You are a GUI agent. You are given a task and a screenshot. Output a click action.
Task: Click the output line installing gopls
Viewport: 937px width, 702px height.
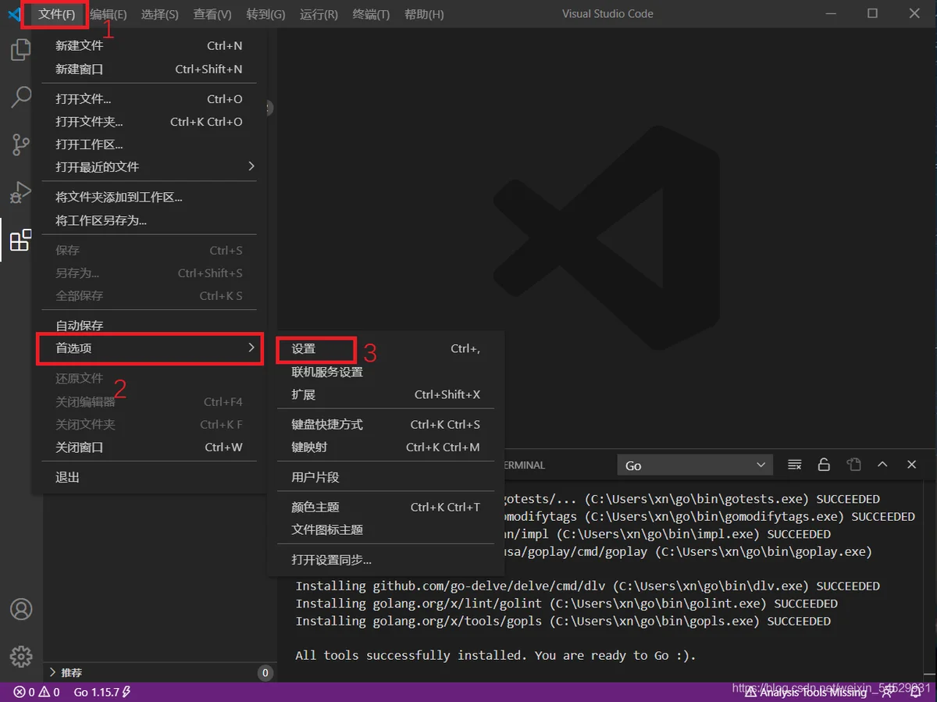point(563,622)
